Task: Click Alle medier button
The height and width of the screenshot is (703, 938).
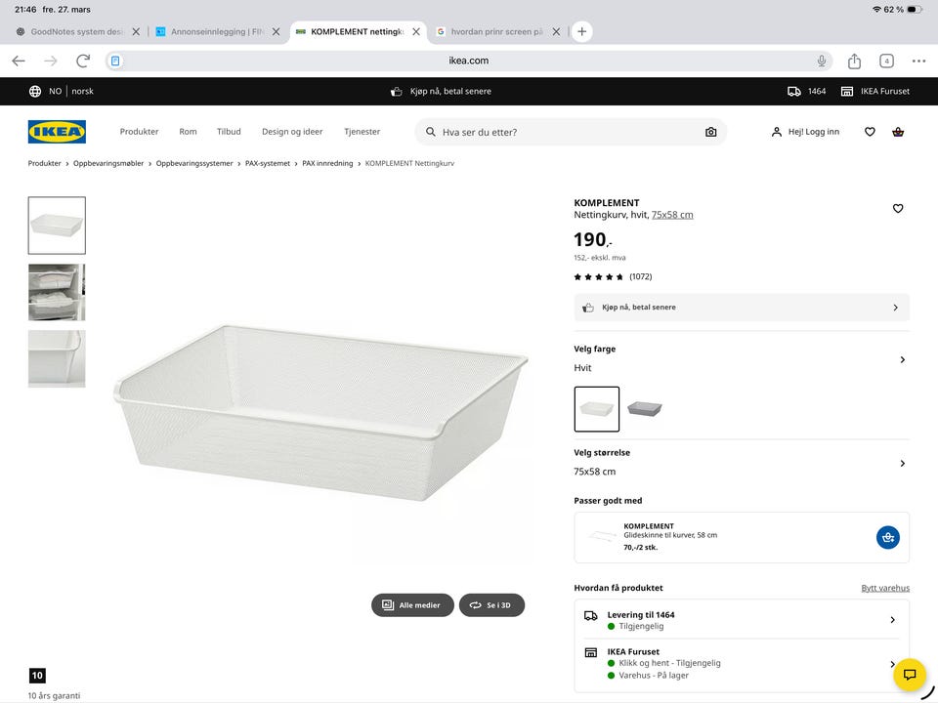Action: coord(412,605)
